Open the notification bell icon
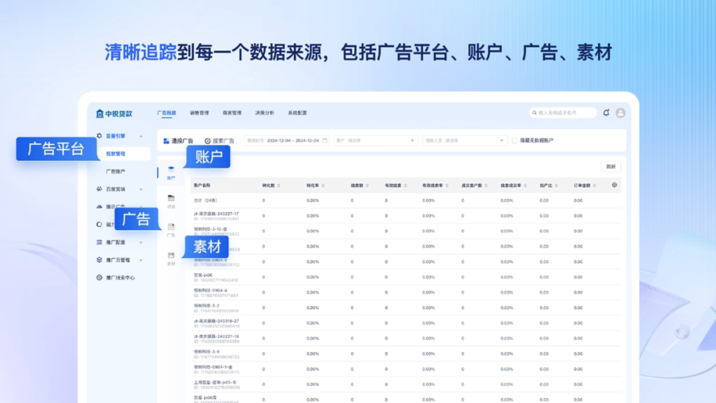This screenshot has width=716, height=403. [606, 113]
